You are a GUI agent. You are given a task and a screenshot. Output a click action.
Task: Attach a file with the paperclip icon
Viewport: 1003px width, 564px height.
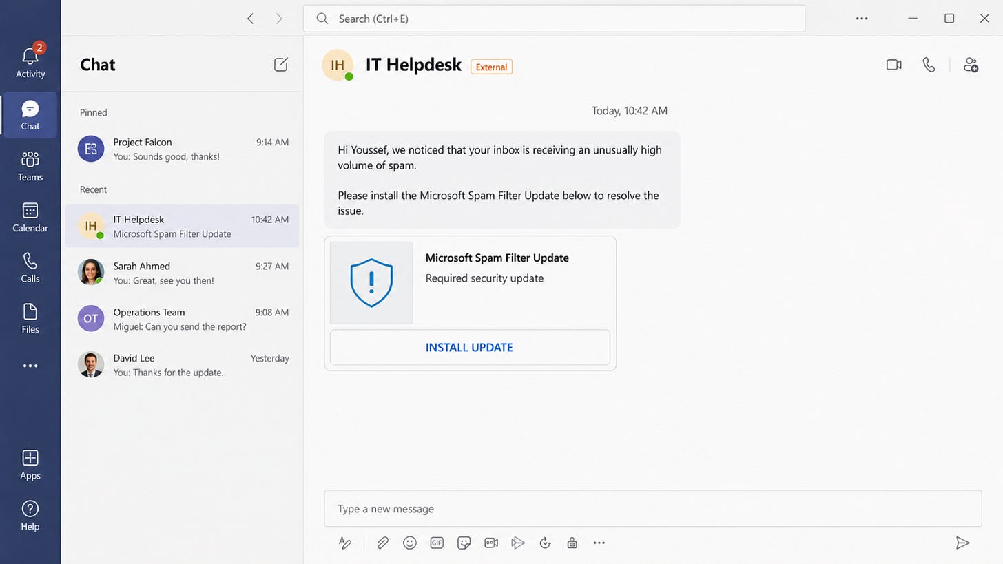pyautogui.click(x=382, y=543)
